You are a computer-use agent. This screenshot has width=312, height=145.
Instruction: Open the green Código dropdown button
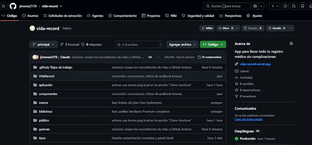213,45
